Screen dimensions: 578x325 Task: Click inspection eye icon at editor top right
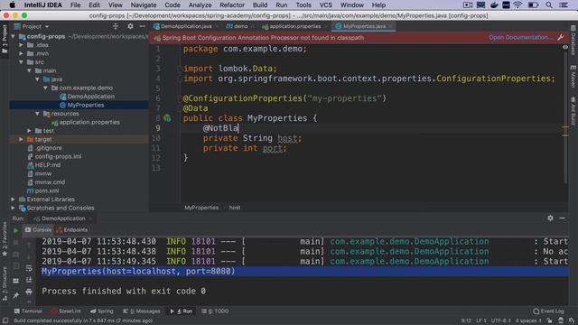pos(565,48)
